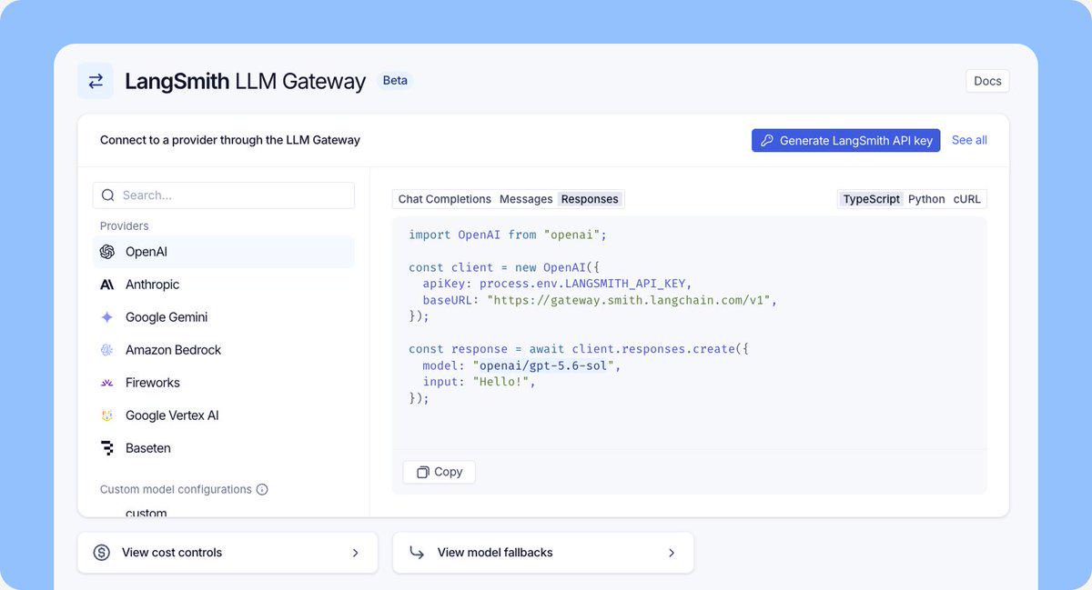Click the Amazon Bedrock icon
This screenshot has height=590, width=1092.
tap(107, 350)
